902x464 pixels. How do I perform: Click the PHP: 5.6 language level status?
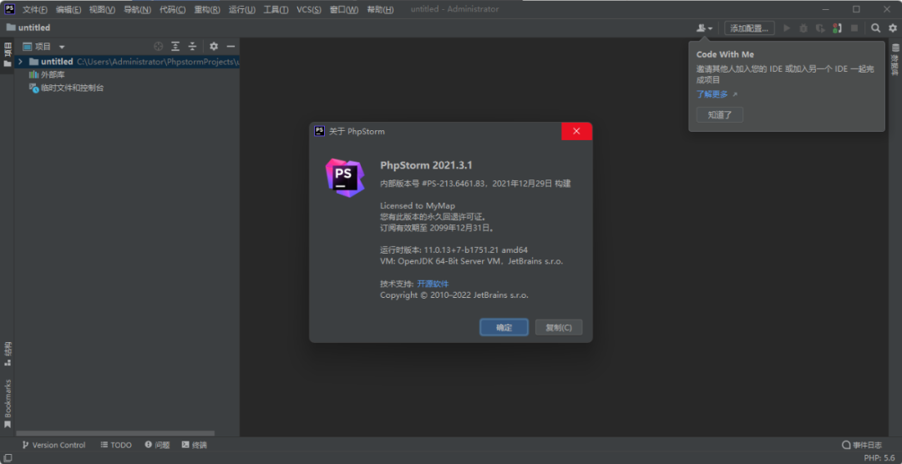[879, 457]
